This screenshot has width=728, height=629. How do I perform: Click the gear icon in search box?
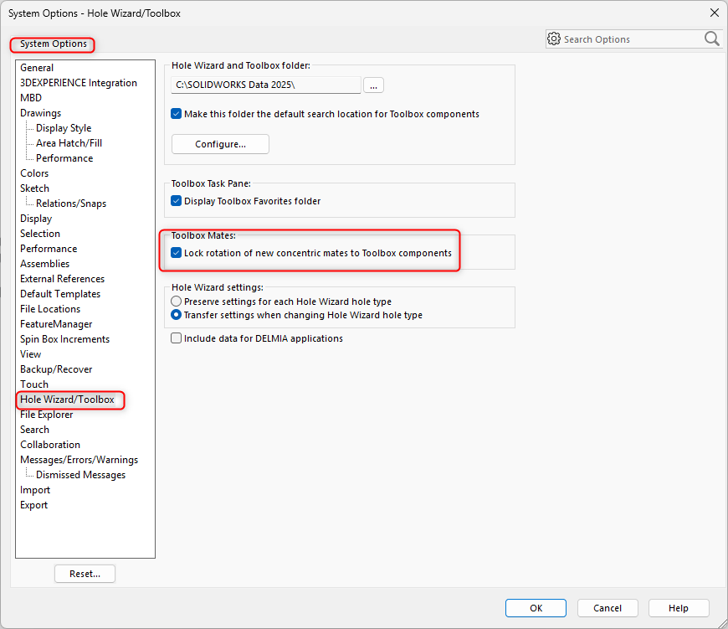click(x=553, y=39)
